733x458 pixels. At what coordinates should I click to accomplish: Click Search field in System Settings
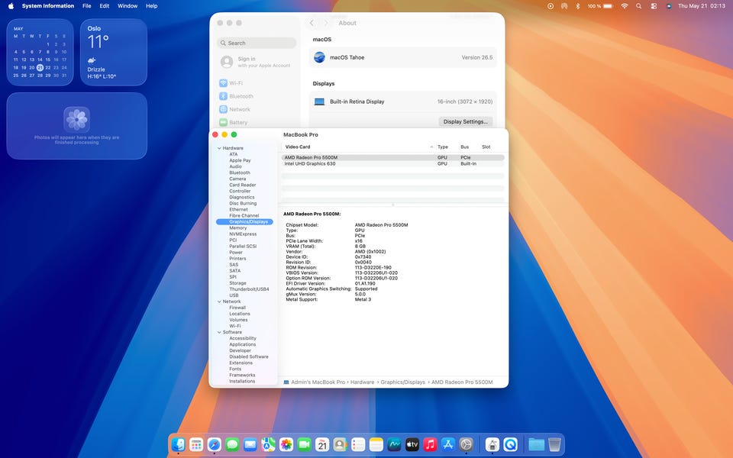tap(257, 43)
